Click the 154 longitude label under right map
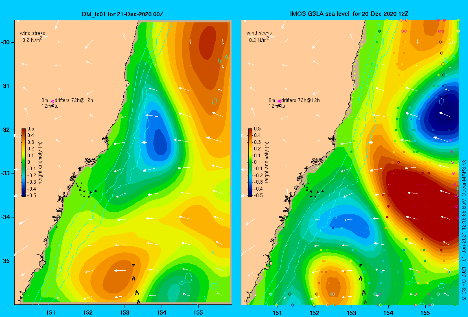 coord(388,313)
